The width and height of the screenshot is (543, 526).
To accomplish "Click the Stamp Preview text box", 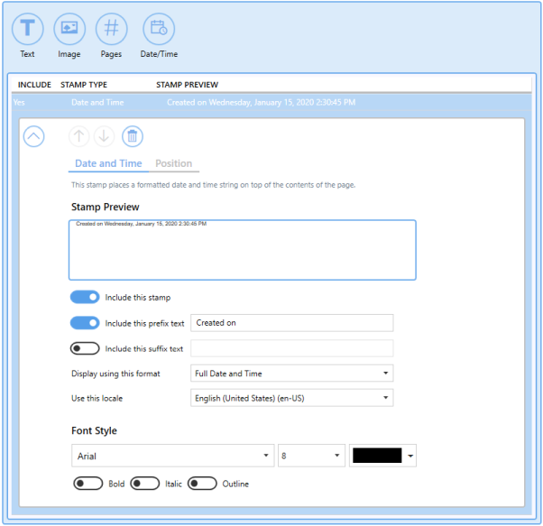I will click(243, 250).
